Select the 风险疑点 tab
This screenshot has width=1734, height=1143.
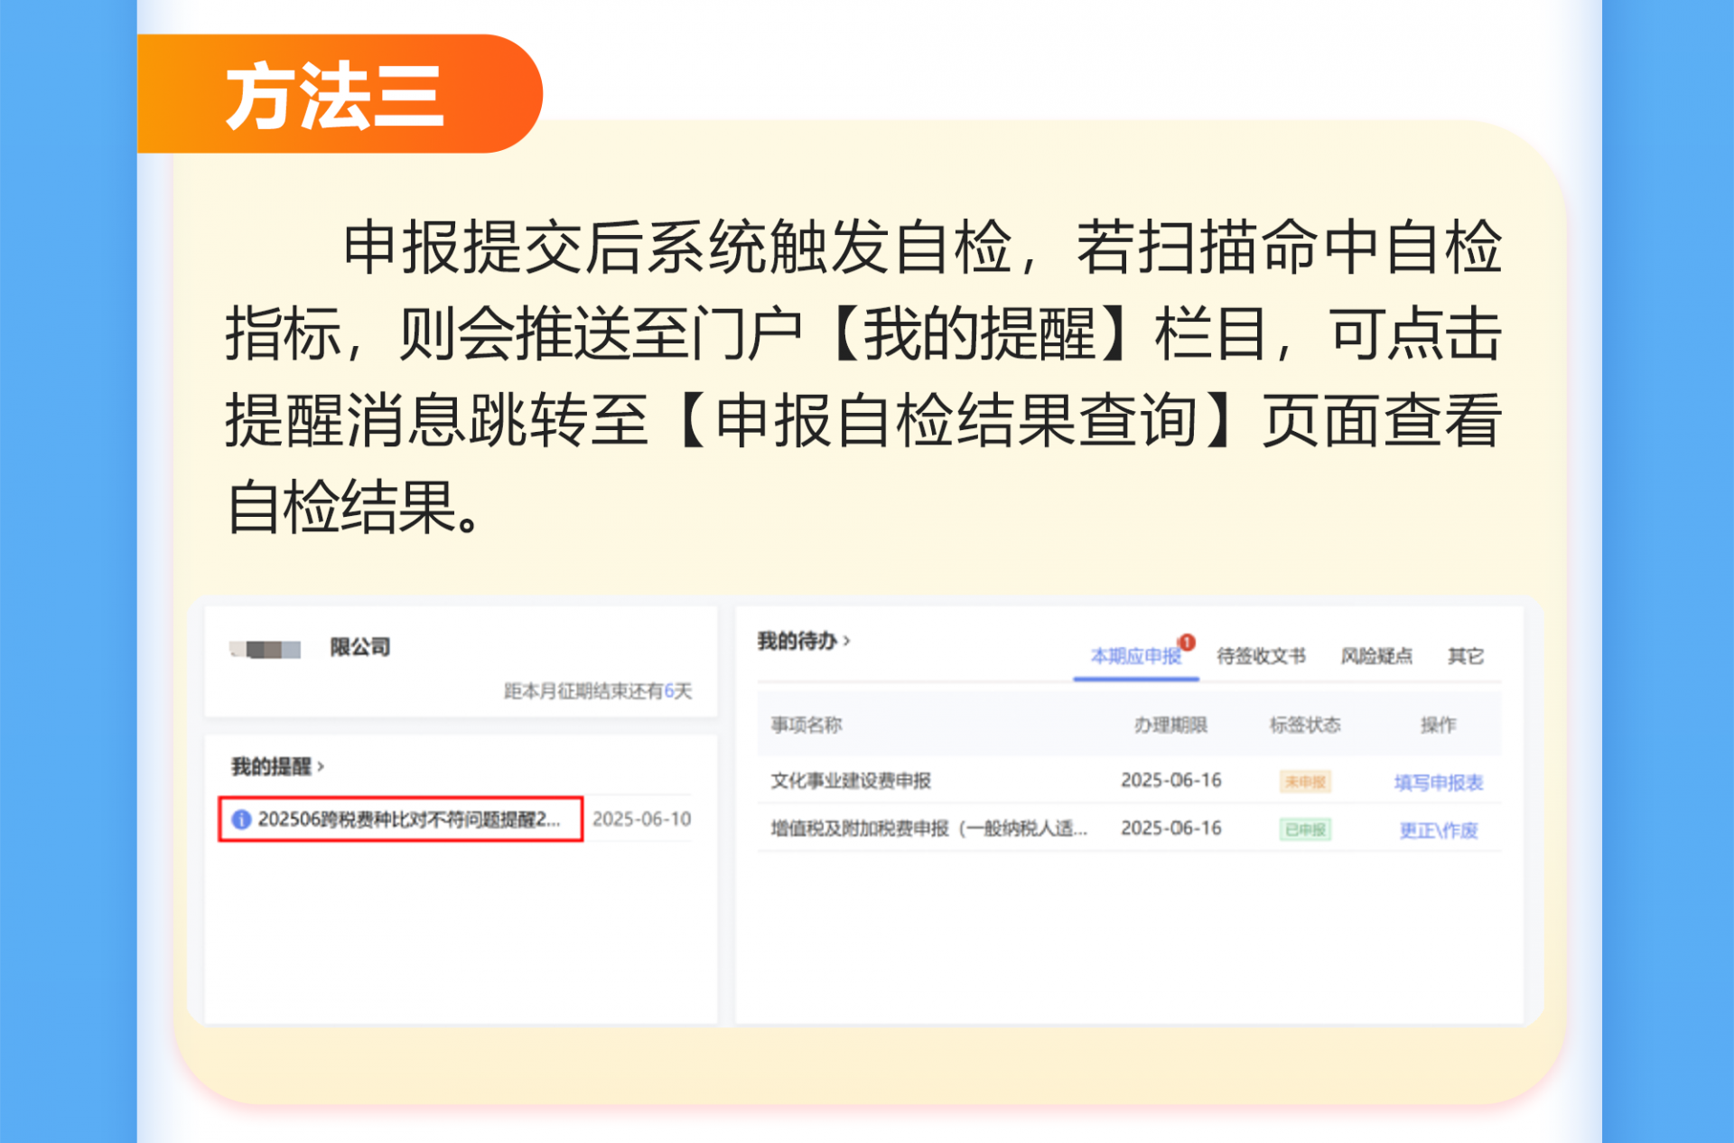pos(1376,656)
